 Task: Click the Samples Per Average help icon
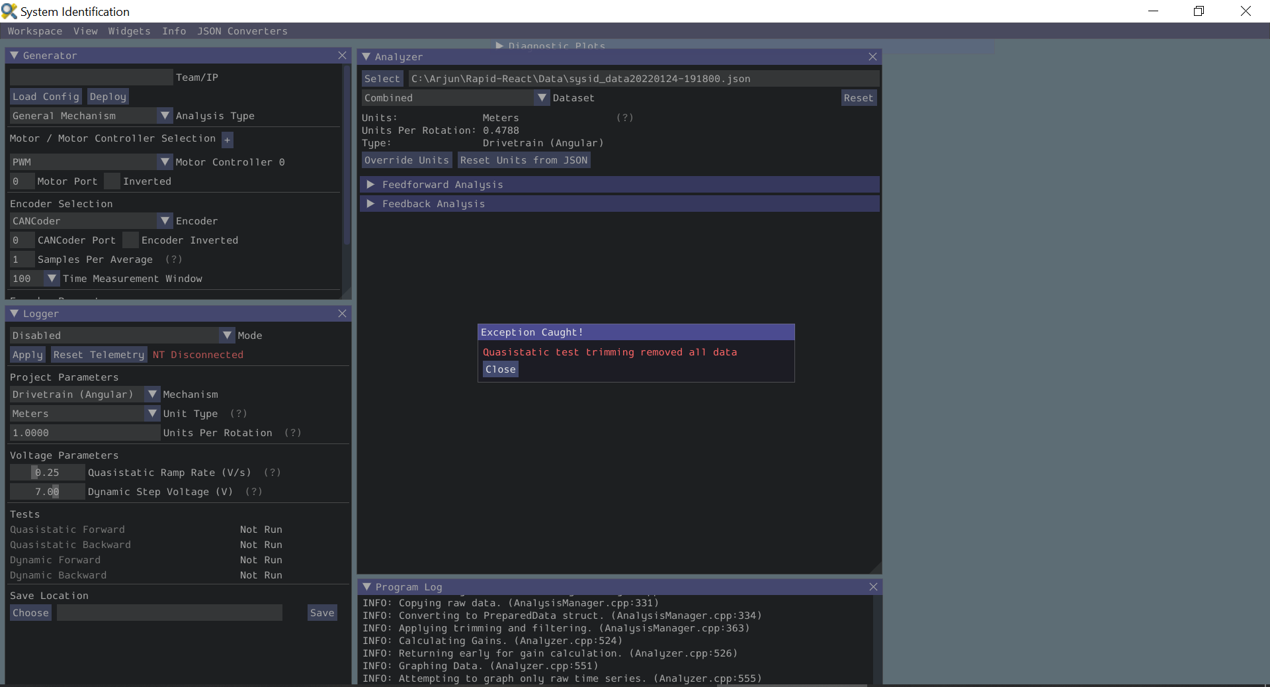click(x=174, y=259)
